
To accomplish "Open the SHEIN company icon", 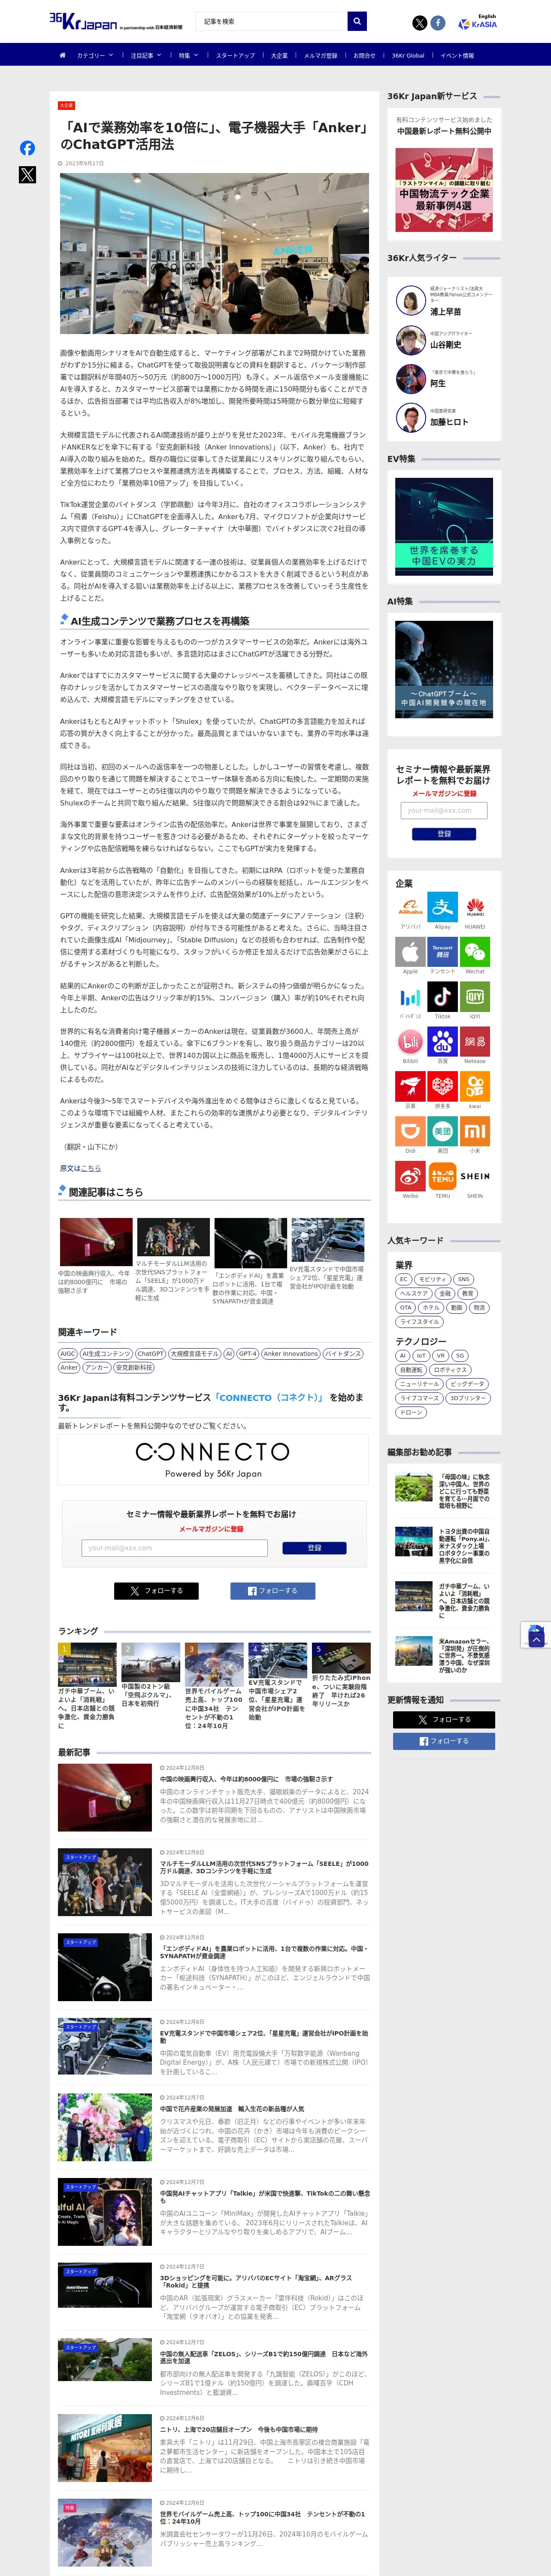I will [x=475, y=1177].
